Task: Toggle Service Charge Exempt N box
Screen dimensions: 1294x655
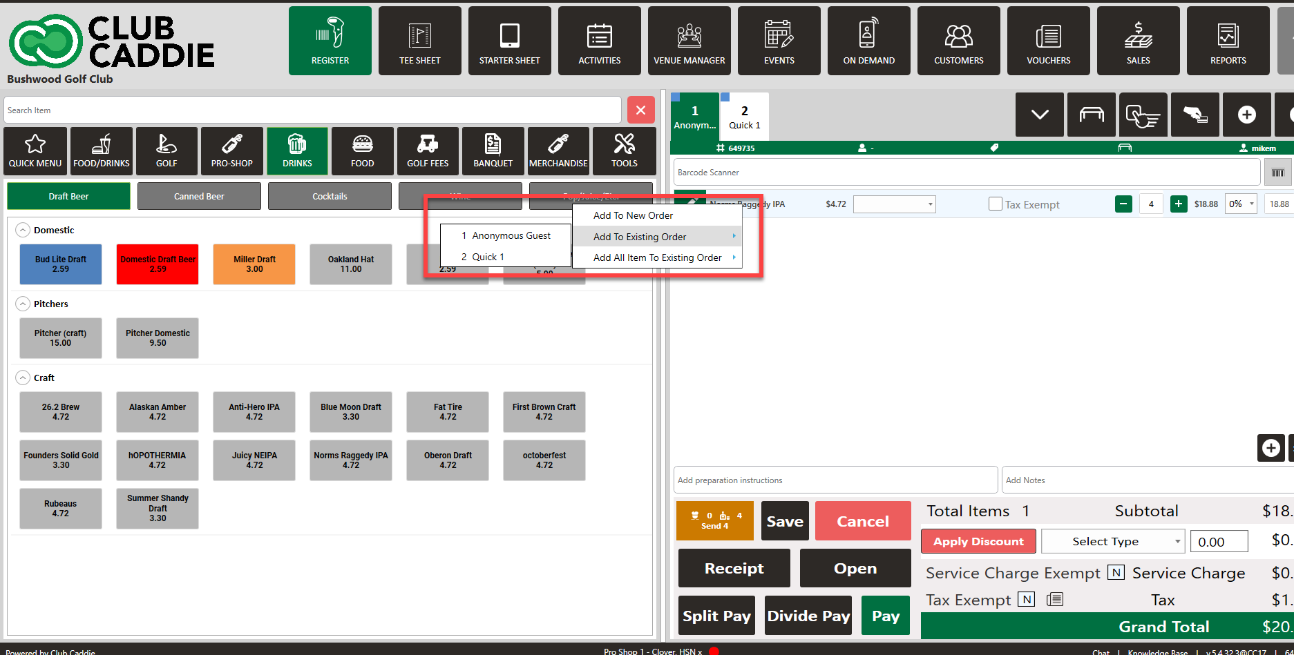Action: pos(1116,573)
